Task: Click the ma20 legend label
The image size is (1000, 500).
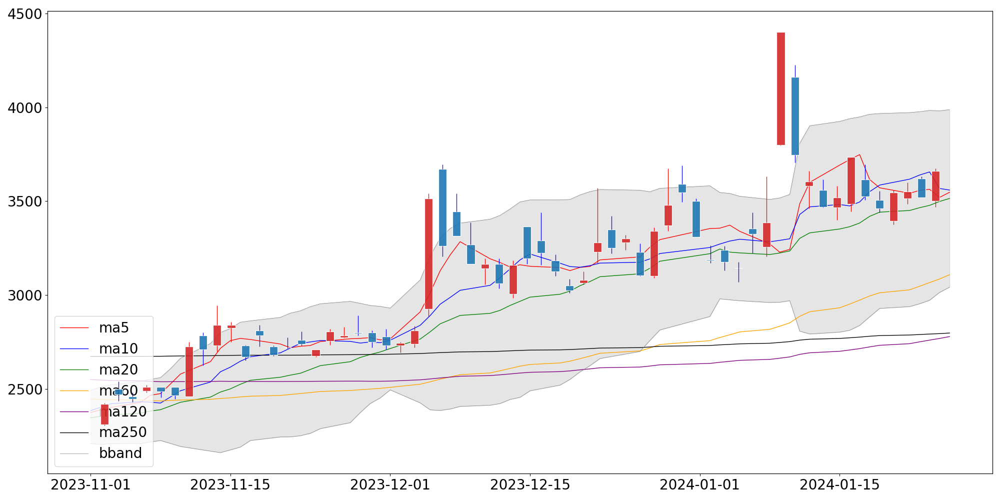Action: pos(118,370)
